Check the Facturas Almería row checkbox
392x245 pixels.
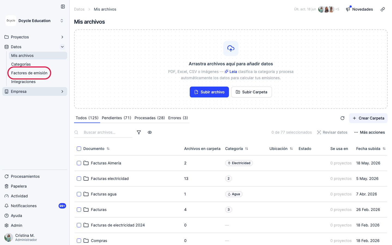[79, 163]
